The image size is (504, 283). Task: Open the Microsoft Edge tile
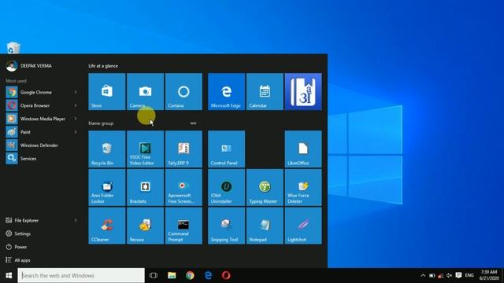point(226,92)
